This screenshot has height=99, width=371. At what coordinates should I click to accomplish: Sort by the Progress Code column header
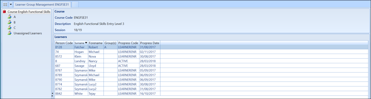(128, 43)
